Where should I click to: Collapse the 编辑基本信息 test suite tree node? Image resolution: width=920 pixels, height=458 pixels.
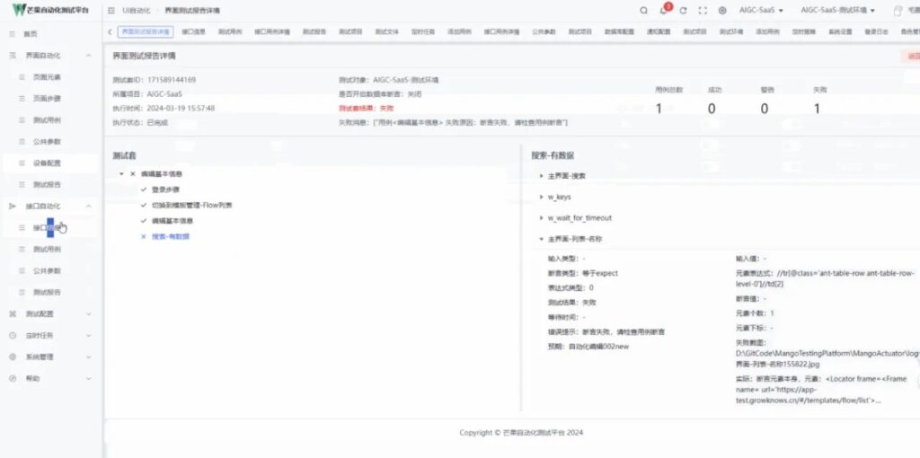[x=121, y=174]
